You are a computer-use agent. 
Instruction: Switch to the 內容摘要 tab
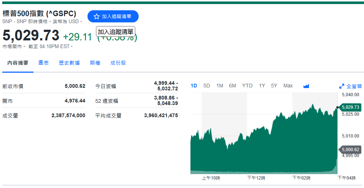[x=18, y=63]
